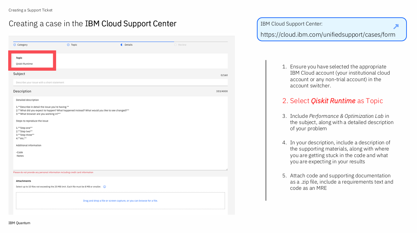Open the Review step label

[x=182, y=45]
